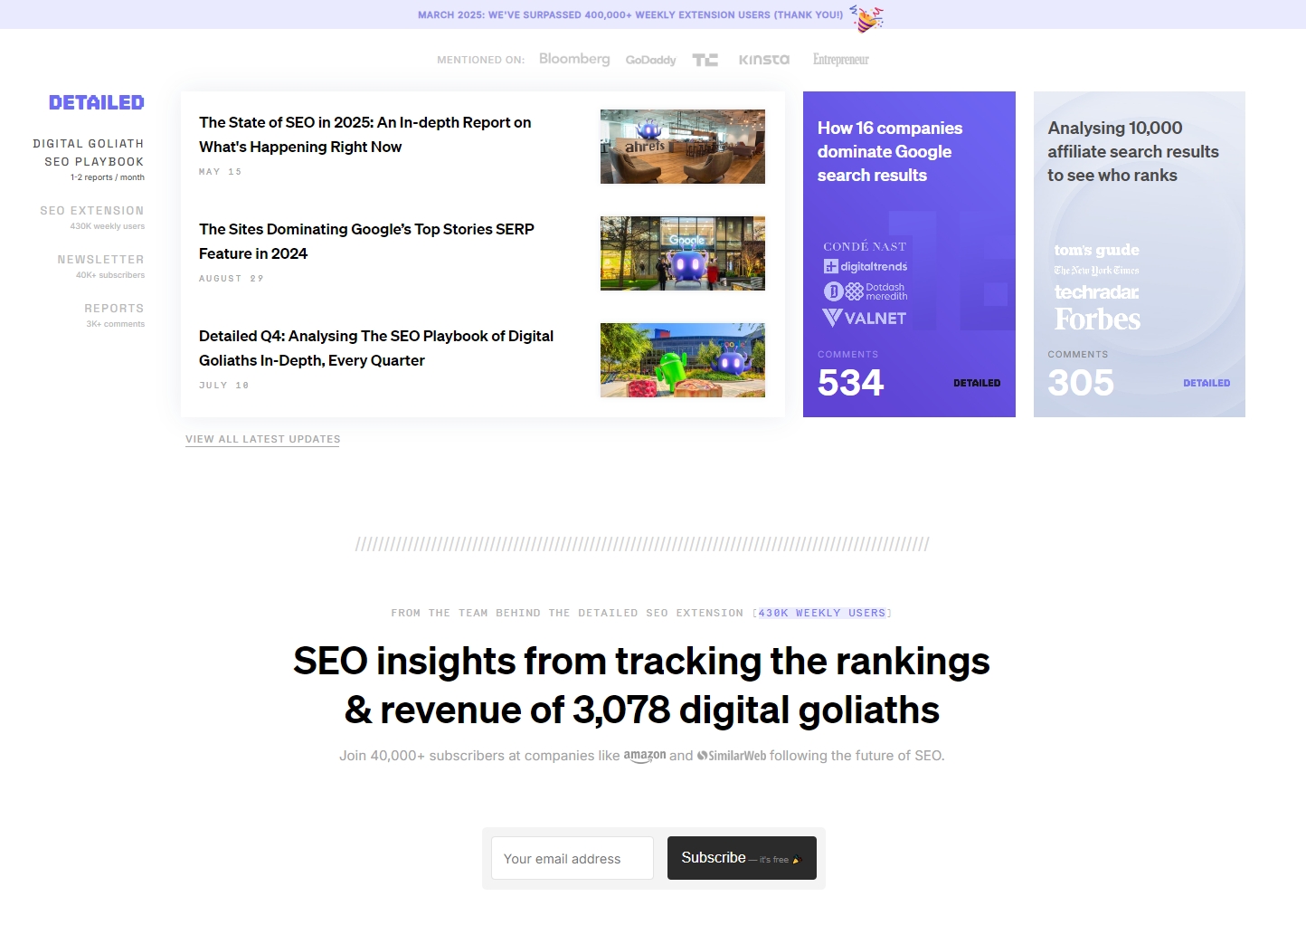1306x944 pixels.
Task: Click the TechRadar logo on affiliate card
Action: (1097, 292)
